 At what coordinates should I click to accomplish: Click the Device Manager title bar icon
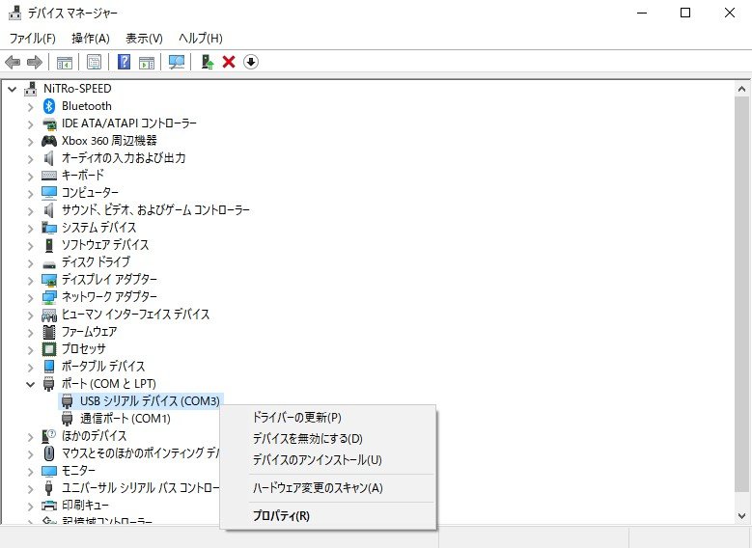[14, 13]
